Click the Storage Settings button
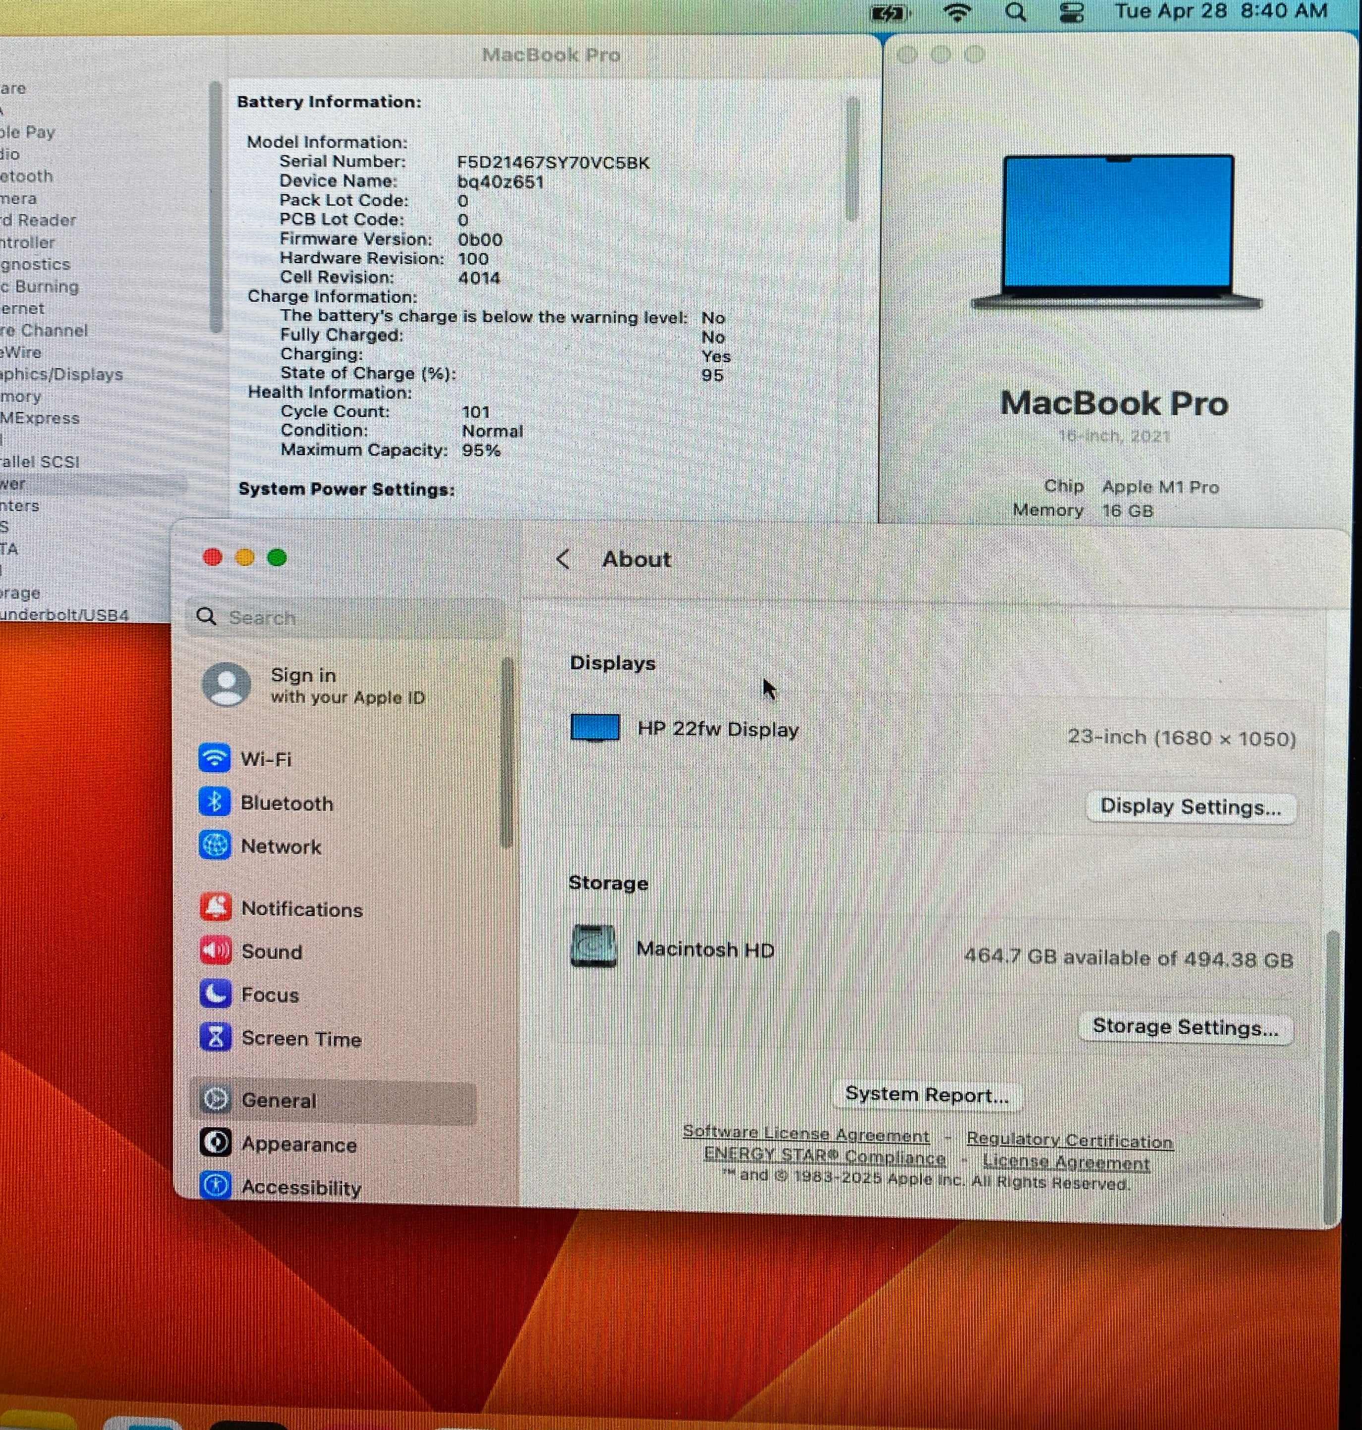The width and height of the screenshot is (1362, 1430). [x=1186, y=1027]
